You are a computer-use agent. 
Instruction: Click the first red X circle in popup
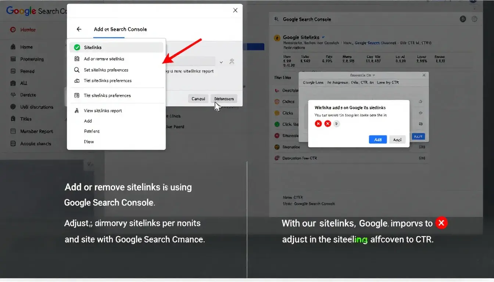pos(318,124)
